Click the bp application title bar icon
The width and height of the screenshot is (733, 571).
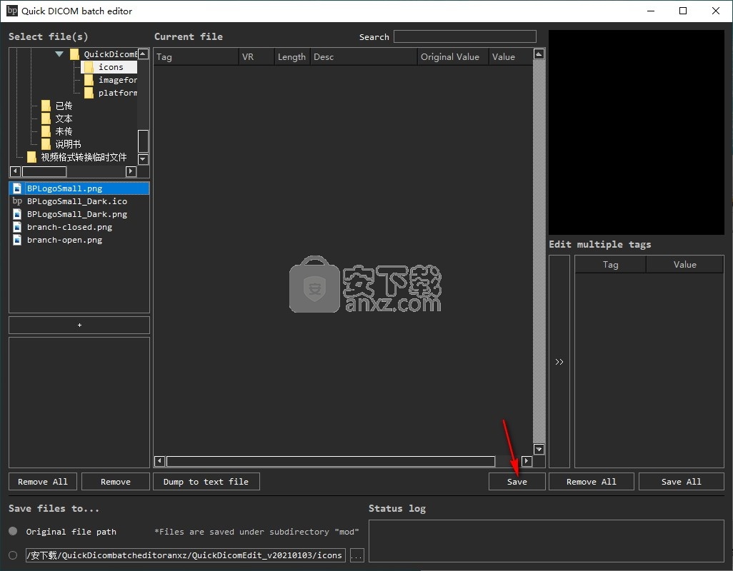(x=12, y=10)
